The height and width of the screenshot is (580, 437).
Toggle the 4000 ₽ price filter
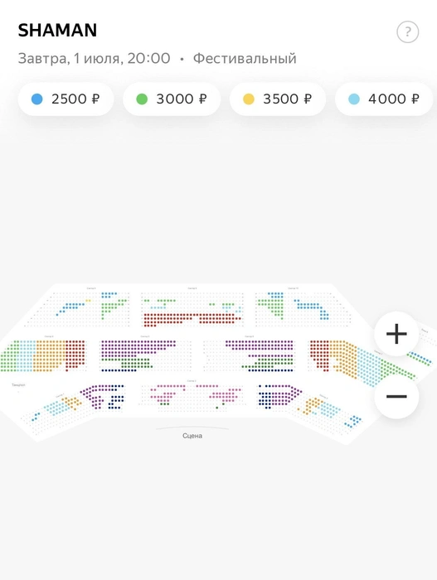[x=384, y=99]
